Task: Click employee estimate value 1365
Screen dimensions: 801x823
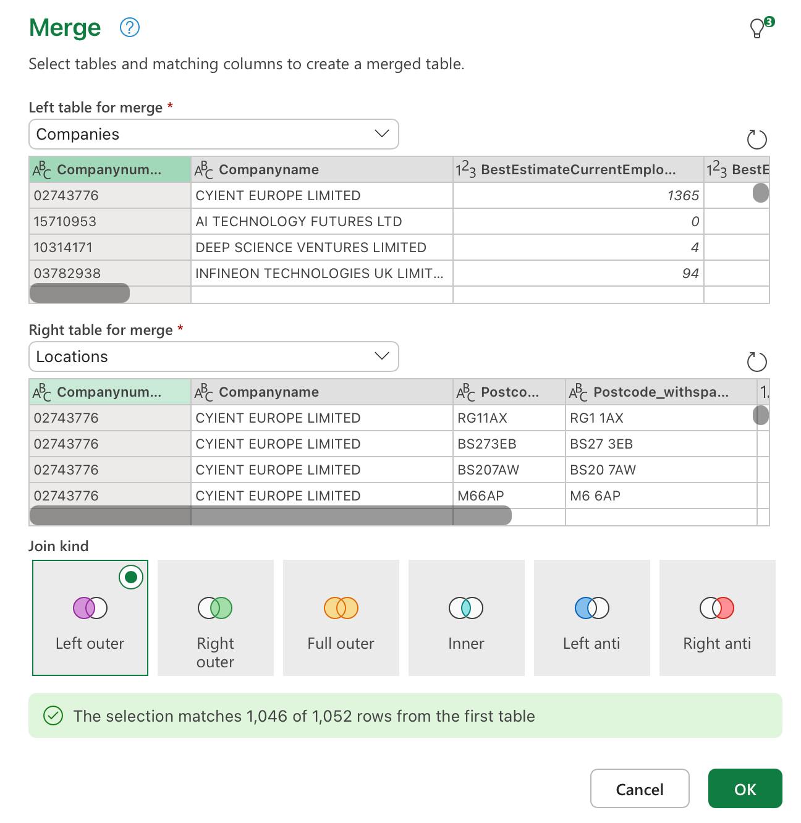Action: pyautogui.click(x=578, y=195)
